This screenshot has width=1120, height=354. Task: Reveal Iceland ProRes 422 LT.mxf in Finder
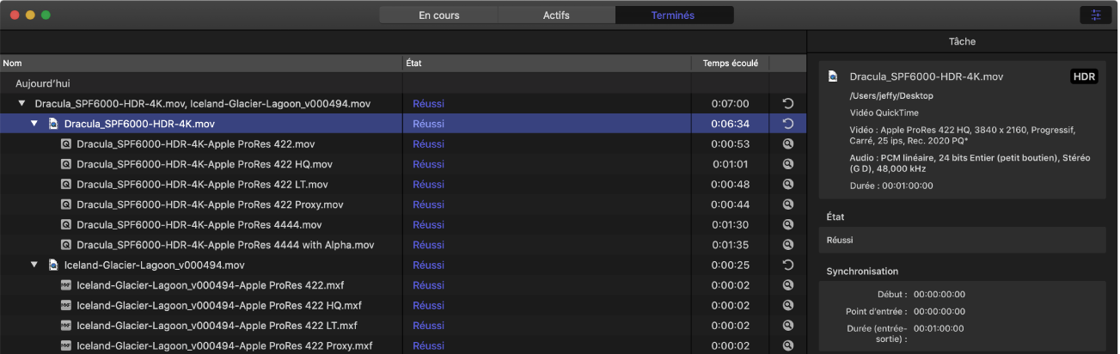tap(787, 326)
